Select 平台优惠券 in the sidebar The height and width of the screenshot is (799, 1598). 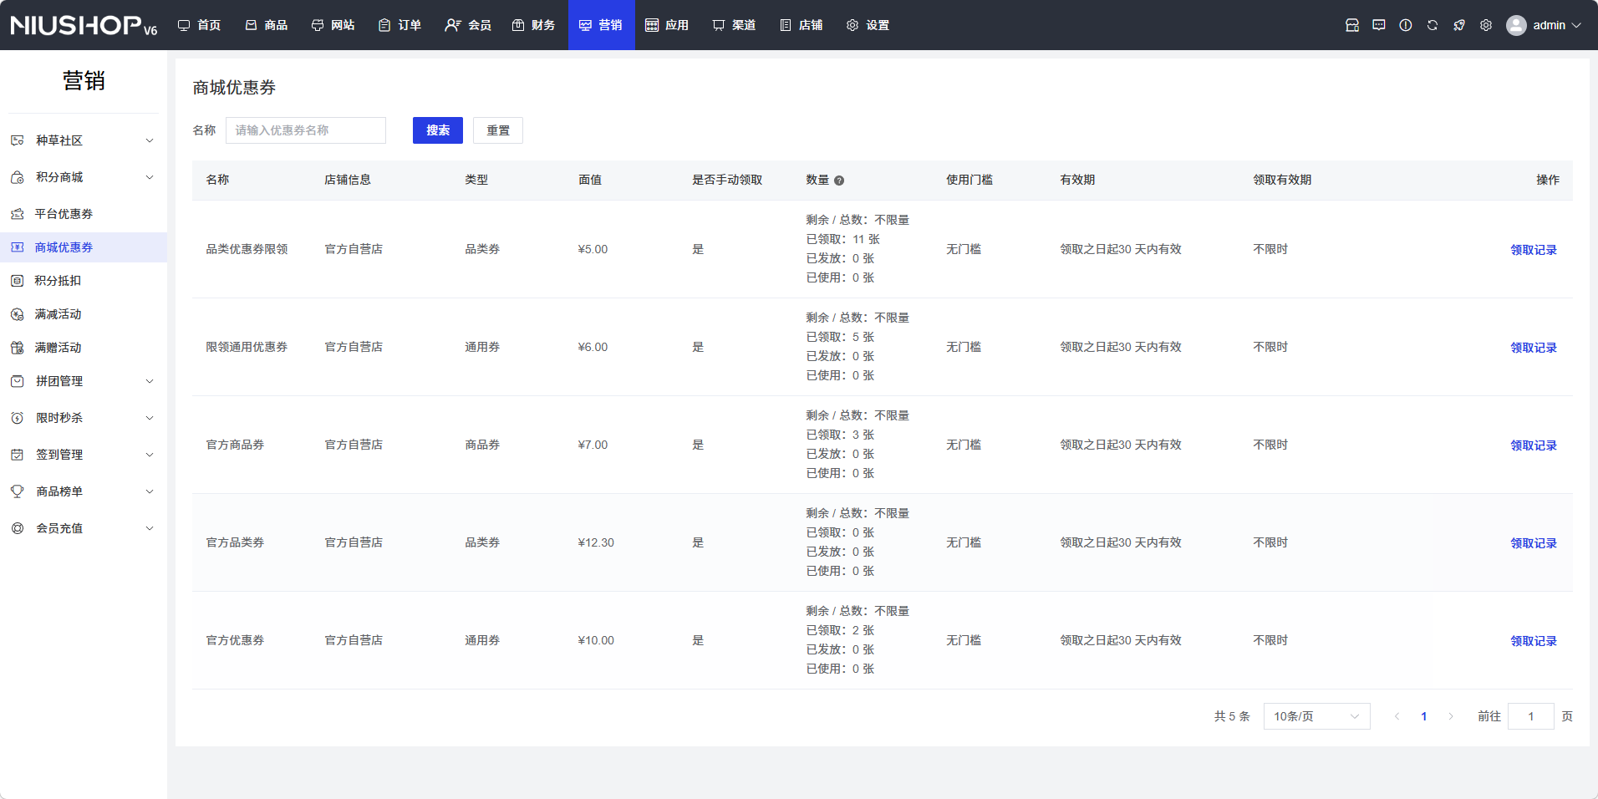click(64, 214)
